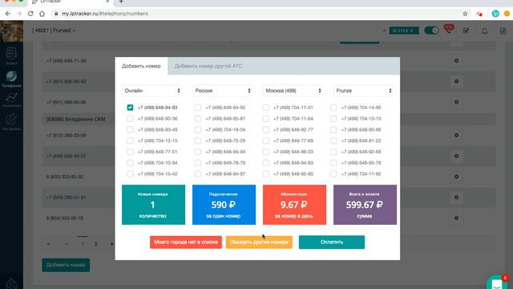Check number +7 (499) 704-12-15
The width and height of the screenshot is (513, 289).
click(x=130, y=140)
